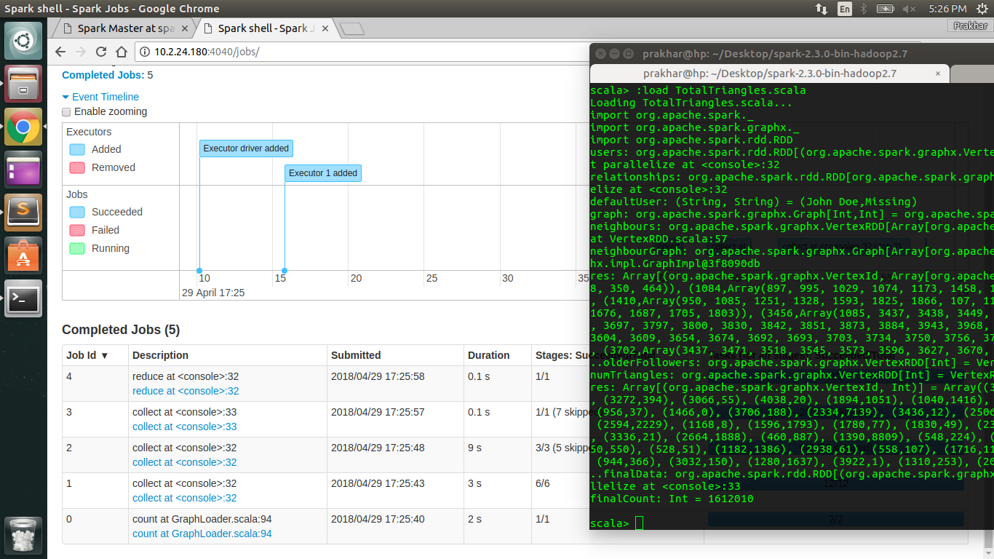
Task: Select terminal tab prakhar@hp spark-2.3.0
Action: 769,74
